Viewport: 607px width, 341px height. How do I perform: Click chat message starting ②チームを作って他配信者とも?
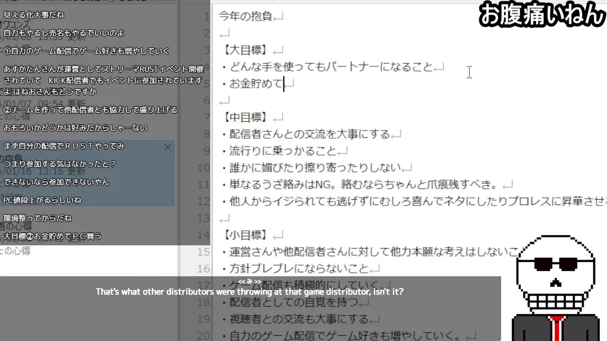pos(90,110)
